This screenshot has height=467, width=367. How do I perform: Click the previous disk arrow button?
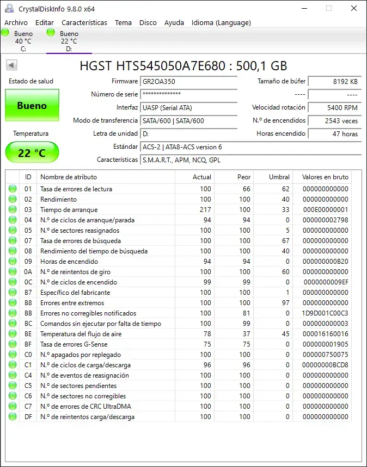pyautogui.click(x=11, y=65)
